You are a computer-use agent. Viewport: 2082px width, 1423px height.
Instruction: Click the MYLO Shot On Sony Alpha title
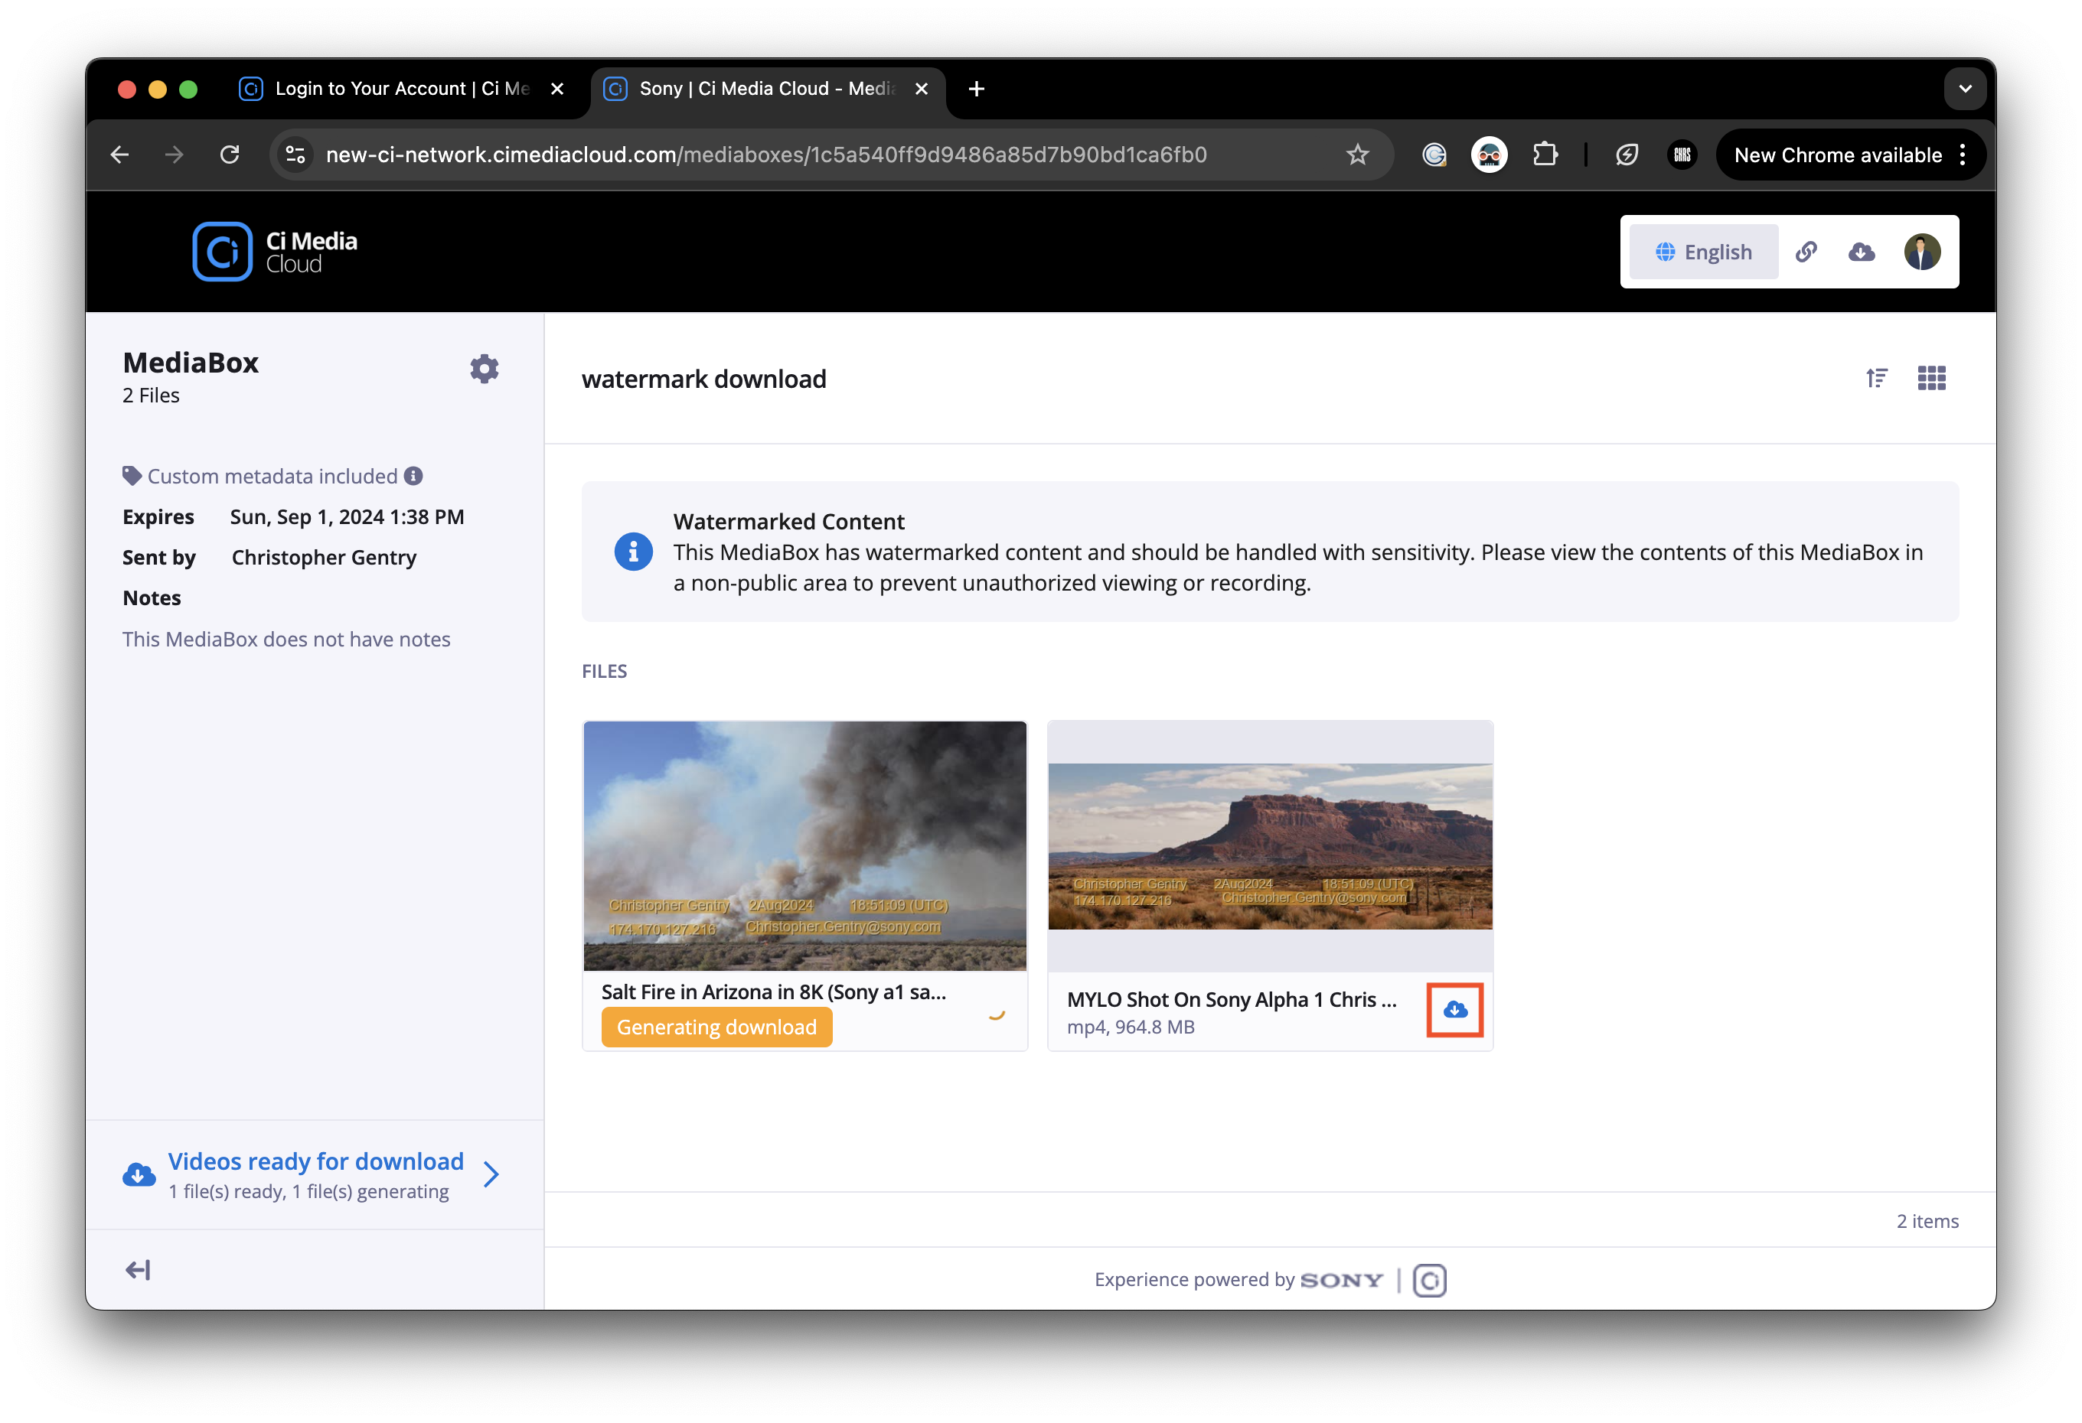[1231, 999]
